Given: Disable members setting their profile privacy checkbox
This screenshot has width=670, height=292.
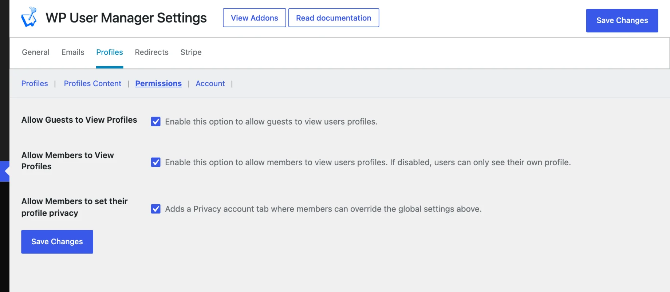Looking at the screenshot, I should click(x=155, y=209).
